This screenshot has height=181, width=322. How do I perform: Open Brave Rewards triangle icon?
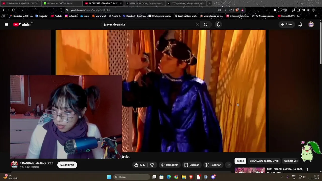pos(242,10)
